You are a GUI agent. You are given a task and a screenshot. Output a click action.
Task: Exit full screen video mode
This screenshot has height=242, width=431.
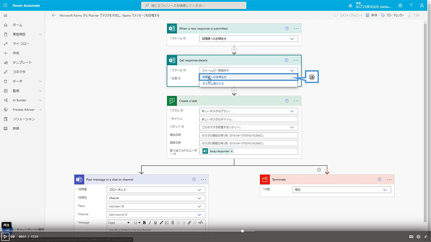click(425, 236)
